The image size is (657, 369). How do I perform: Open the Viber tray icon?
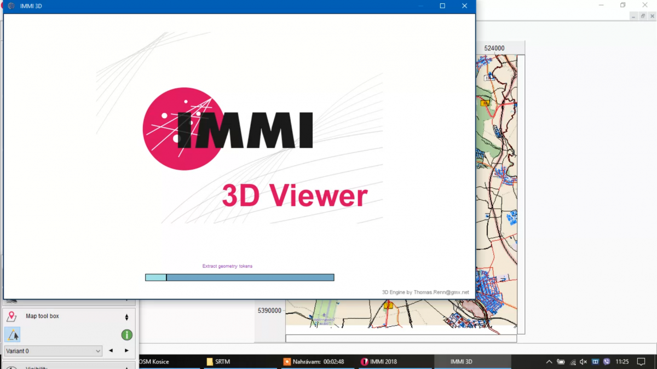(607, 362)
